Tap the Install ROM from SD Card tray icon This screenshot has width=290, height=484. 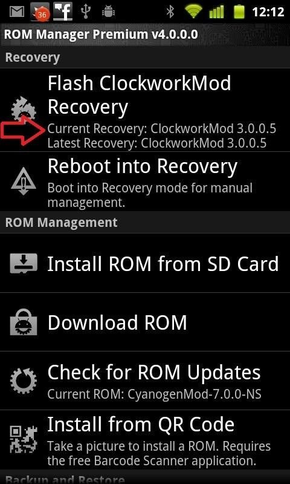(24, 263)
